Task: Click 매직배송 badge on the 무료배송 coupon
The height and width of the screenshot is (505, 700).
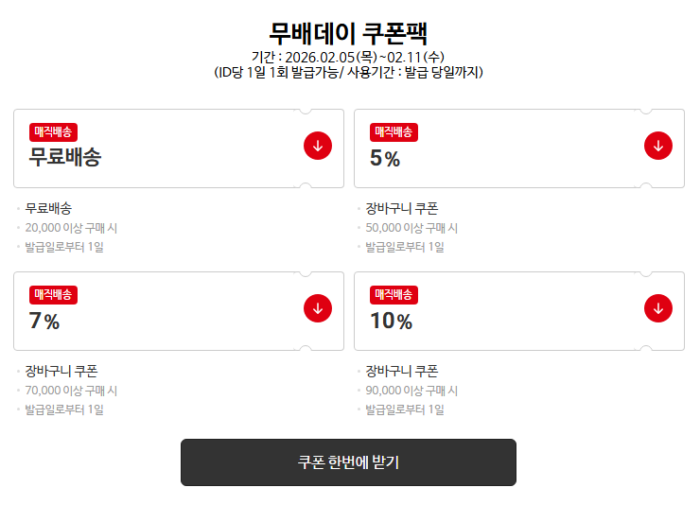Action: [x=54, y=132]
